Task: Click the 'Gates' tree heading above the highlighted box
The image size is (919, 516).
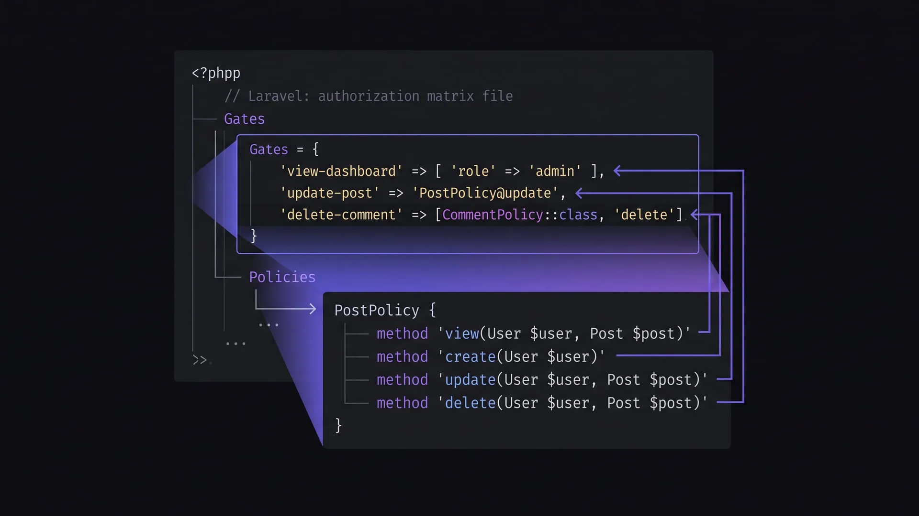Action: tap(244, 119)
